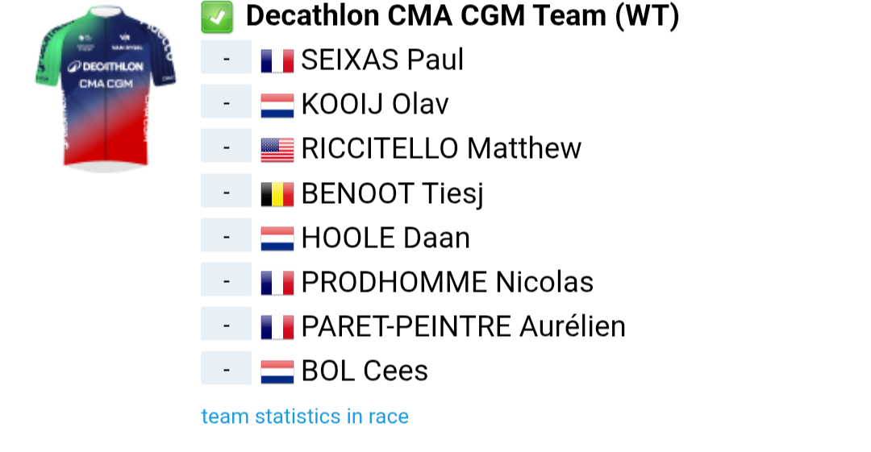Click the bib number box next to BOL Cees

[x=226, y=368]
